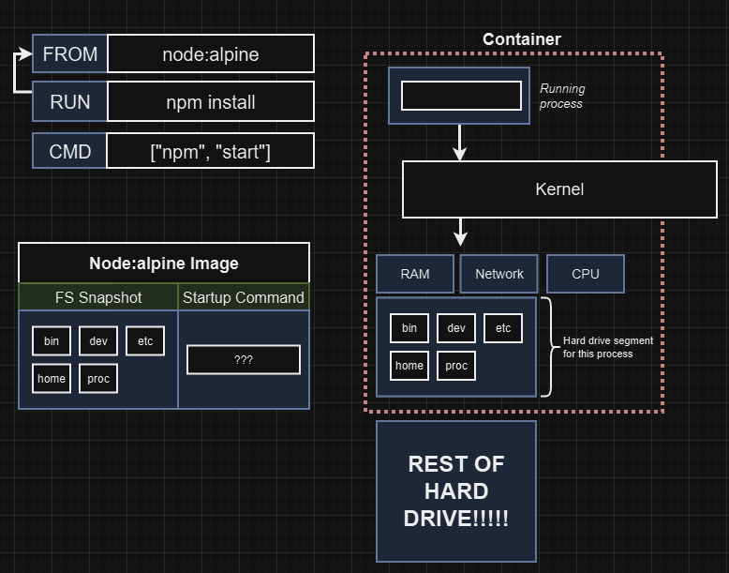This screenshot has height=573, width=729.
Task: Click the node:alpine base image box
Action: point(210,54)
